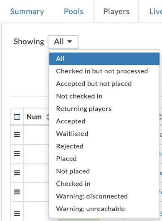The height and width of the screenshot is (221, 162).
Task: Collapse the Showing All dropdown
Action: (63, 42)
